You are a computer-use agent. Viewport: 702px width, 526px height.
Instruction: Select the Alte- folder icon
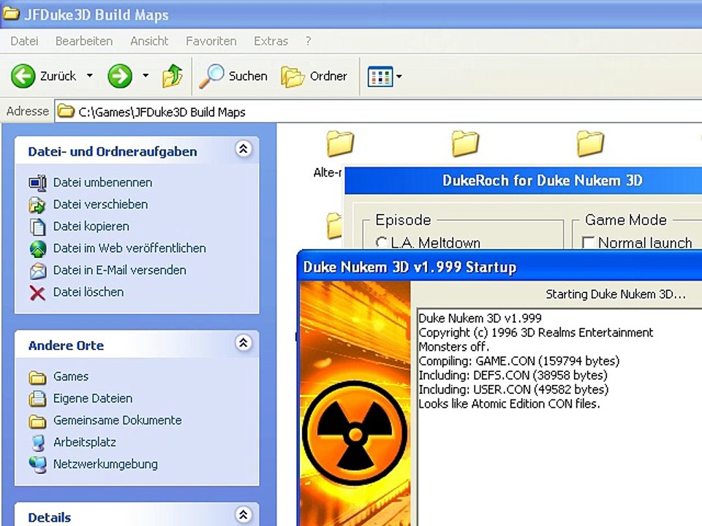pyautogui.click(x=340, y=144)
